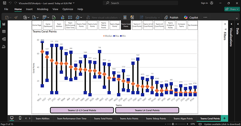The width and height of the screenshot is (241, 126).
Task: Click the Copilot toolbar icon
Action: tap(191, 17)
